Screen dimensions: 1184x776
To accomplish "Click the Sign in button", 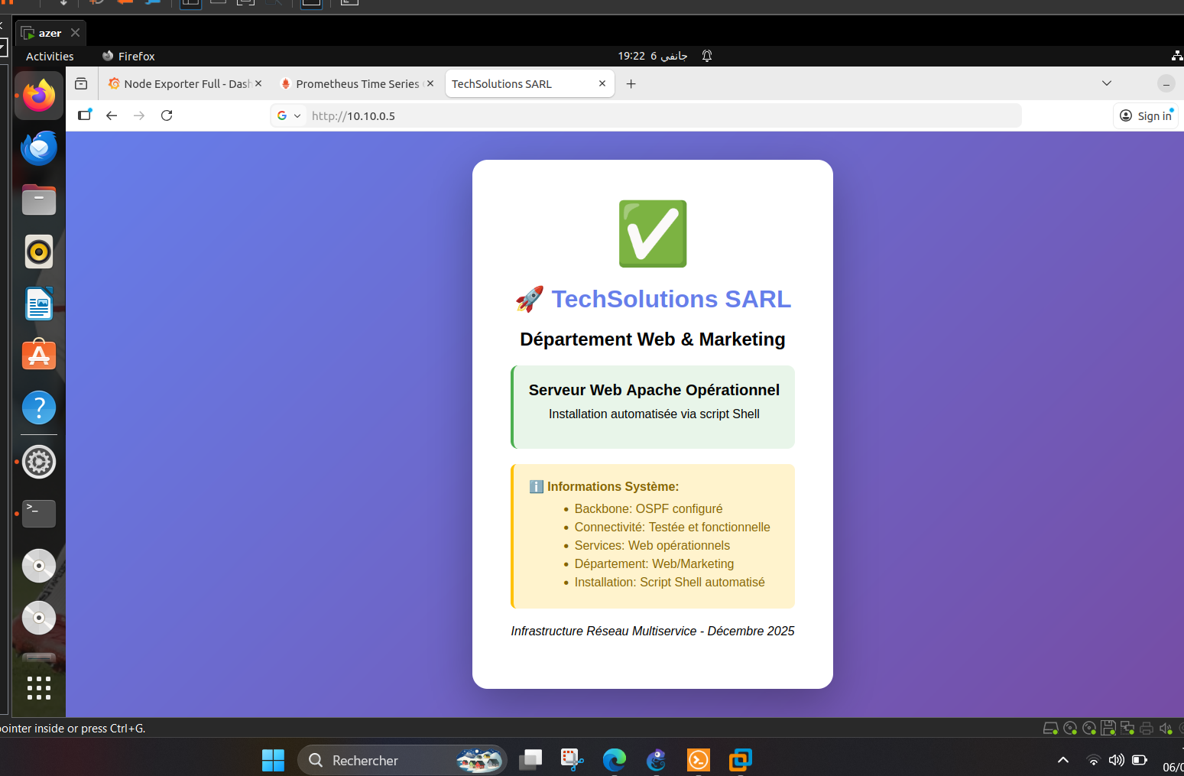I will 1146,116.
